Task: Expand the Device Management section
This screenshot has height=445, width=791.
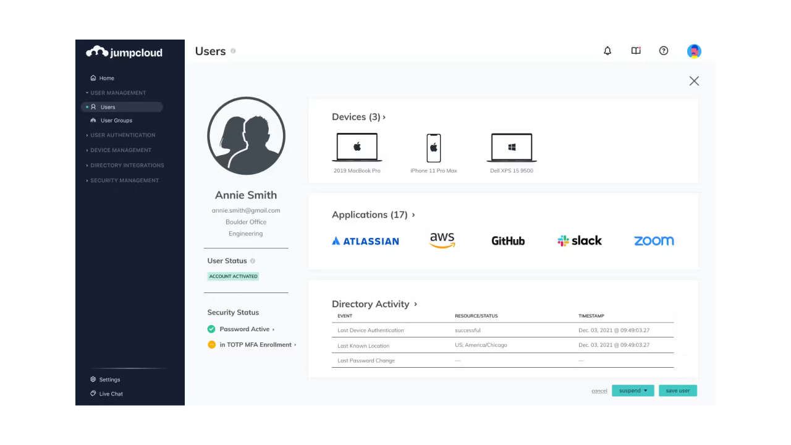Action: 119,150
